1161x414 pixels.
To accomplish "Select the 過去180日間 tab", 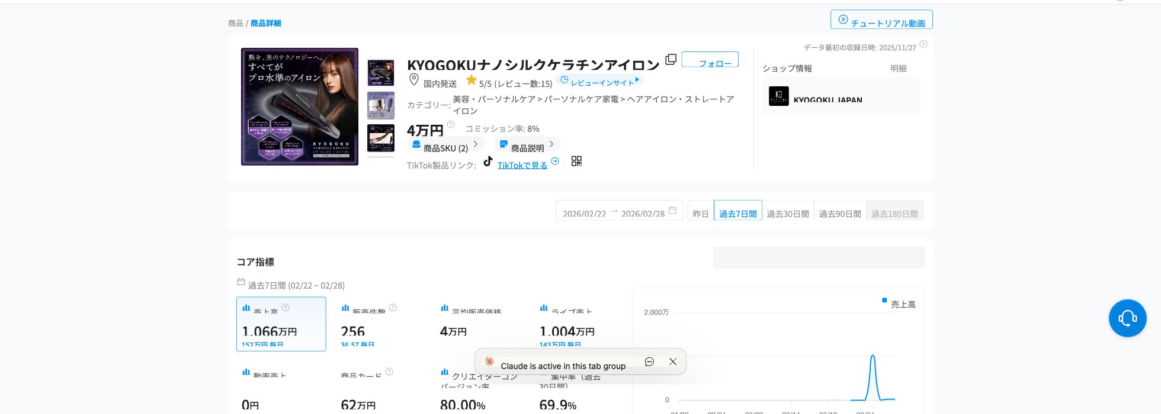I will coord(894,211).
